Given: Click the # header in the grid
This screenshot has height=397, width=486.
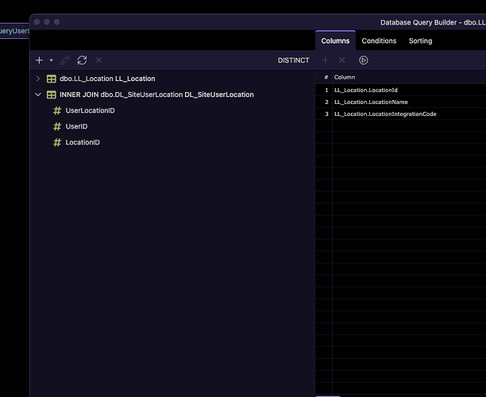Looking at the screenshot, I should pyautogui.click(x=326, y=78).
